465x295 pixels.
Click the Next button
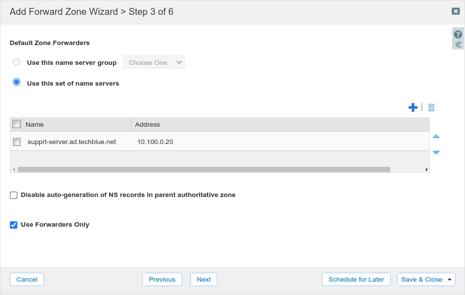(x=204, y=280)
